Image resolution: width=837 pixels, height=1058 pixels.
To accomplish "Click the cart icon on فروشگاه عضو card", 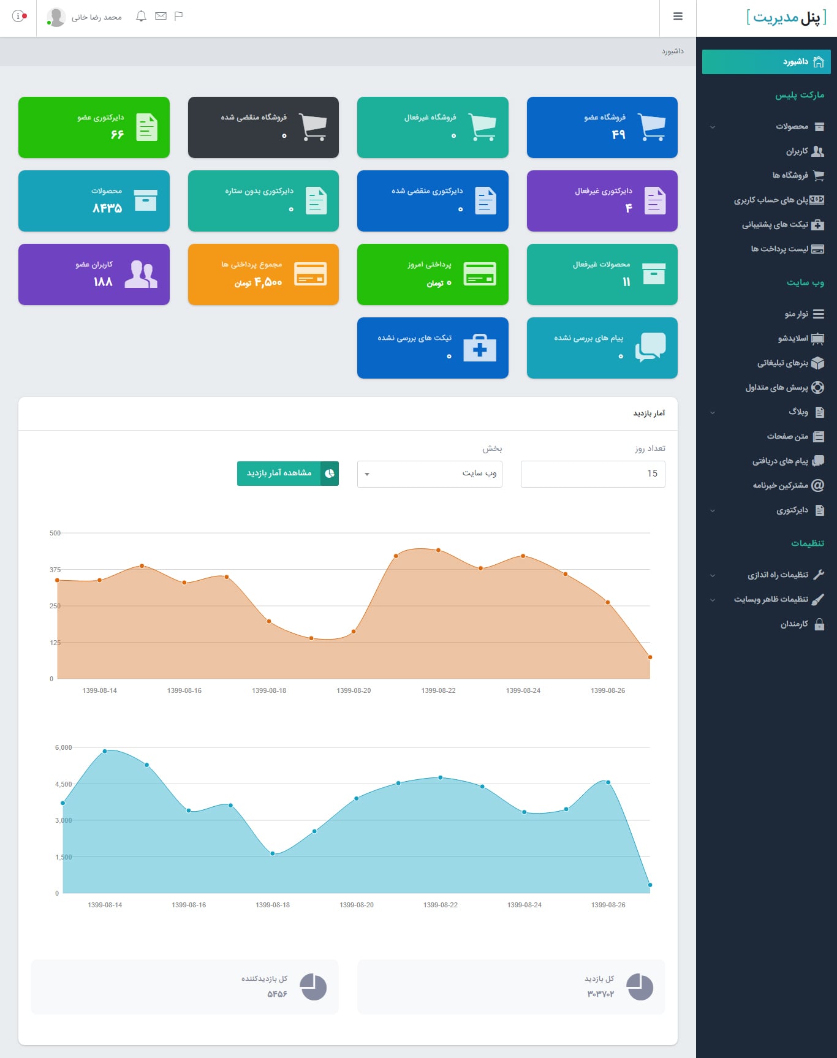I will point(651,127).
